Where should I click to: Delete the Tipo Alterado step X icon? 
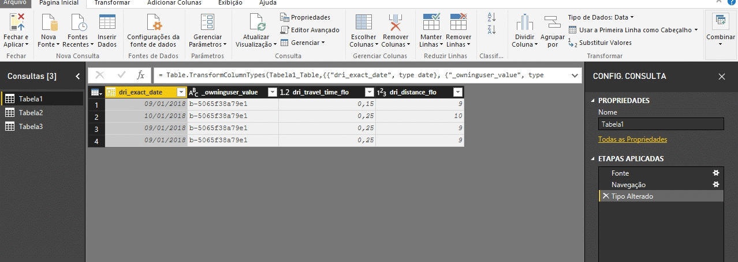[606, 196]
